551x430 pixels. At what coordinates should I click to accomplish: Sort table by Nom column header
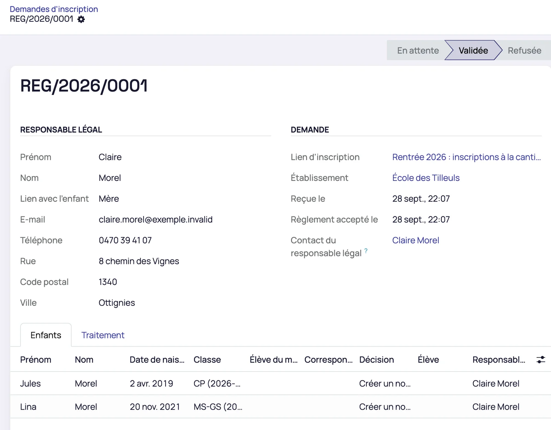pos(84,360)
